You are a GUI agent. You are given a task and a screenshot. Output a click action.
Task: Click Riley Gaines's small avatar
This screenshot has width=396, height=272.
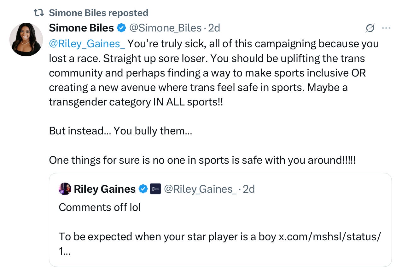pos(65,189)
